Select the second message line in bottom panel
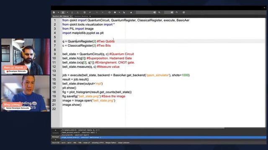Viewport: 268px width, 150px height. click(x=79, y=132)
